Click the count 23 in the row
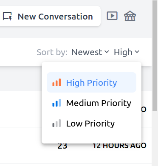Screen dimensions: 158x166 [62, 146]
